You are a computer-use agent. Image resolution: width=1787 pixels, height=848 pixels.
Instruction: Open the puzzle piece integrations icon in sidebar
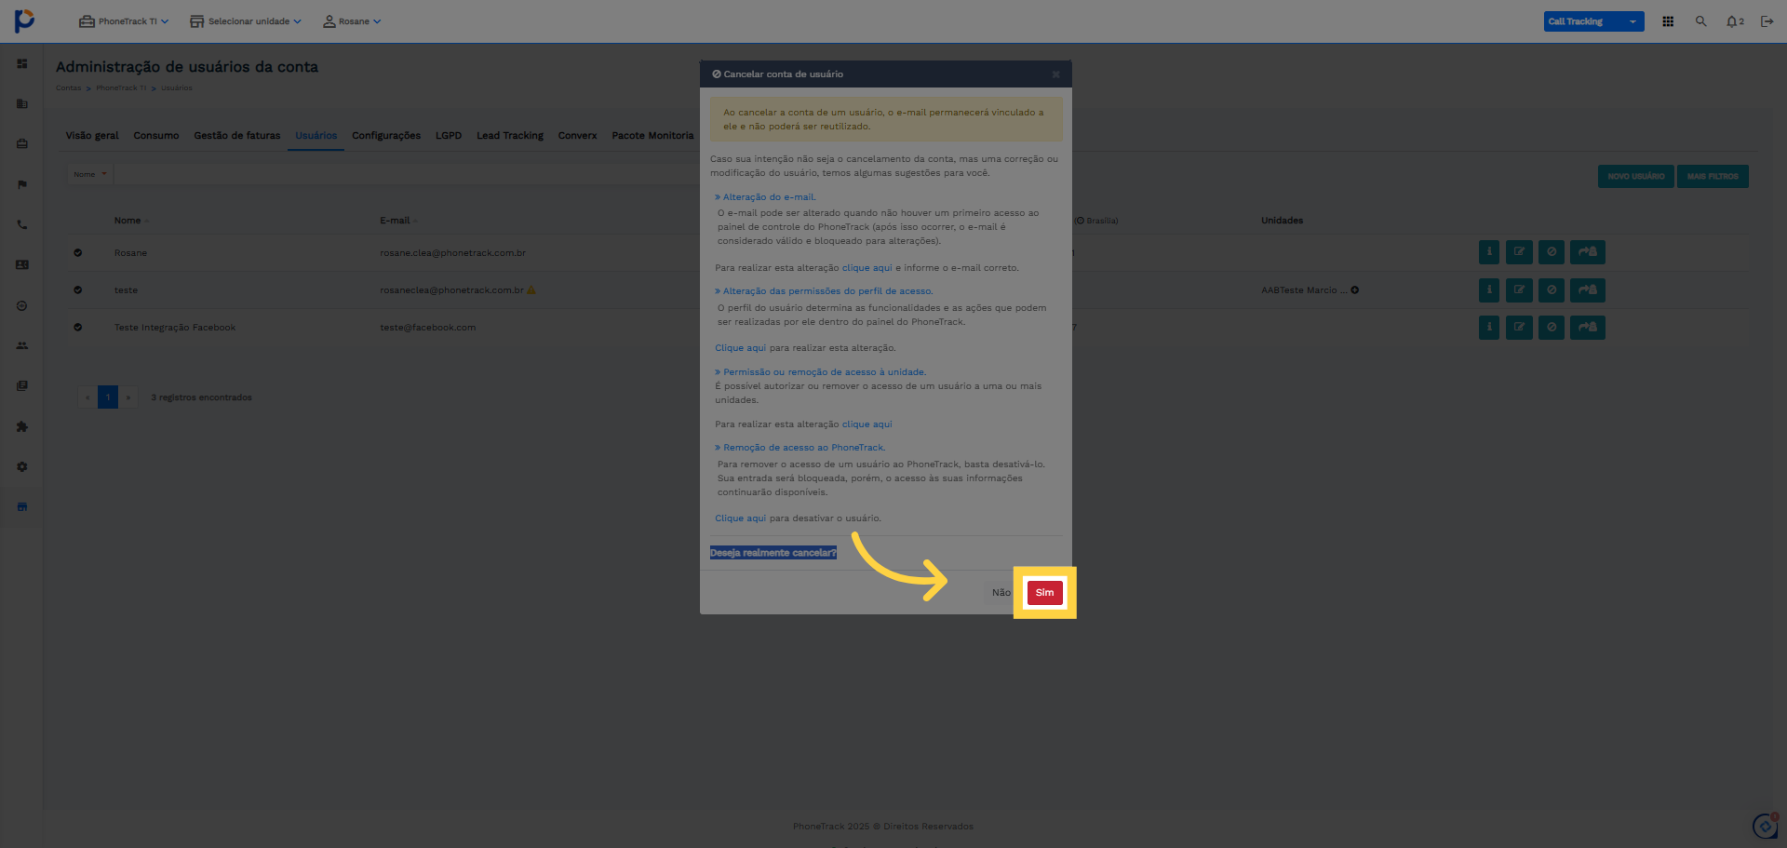point(22,426)
